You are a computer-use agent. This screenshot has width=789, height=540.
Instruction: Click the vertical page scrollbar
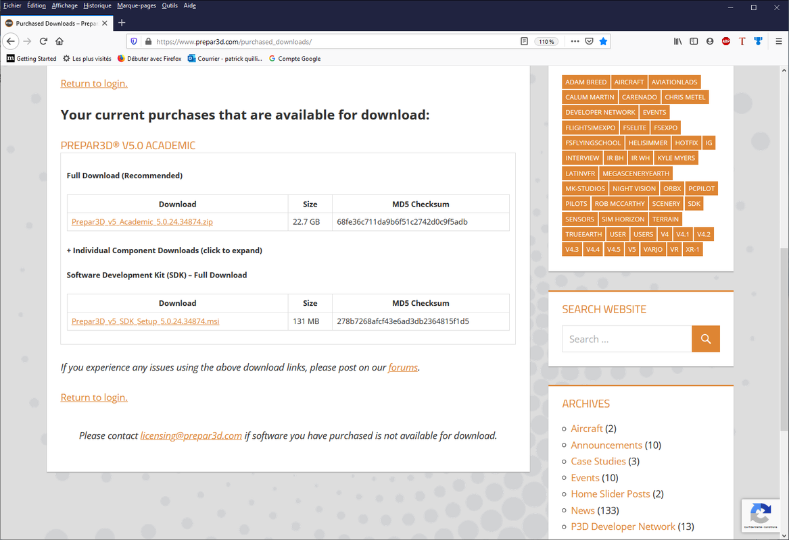[784, 339]
